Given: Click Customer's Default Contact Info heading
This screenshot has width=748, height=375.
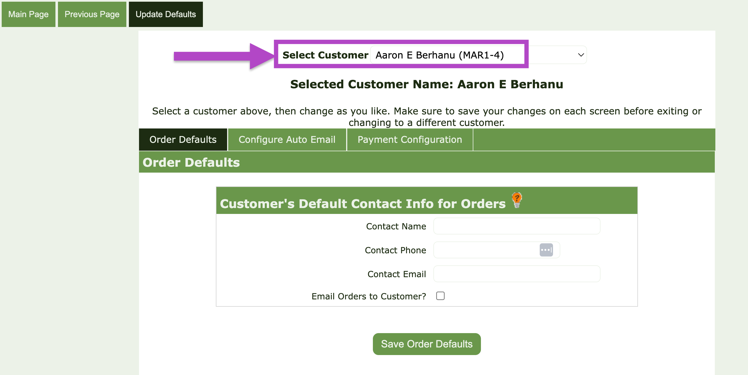Looking at the screenshot, I should click(x=362, y=203).
